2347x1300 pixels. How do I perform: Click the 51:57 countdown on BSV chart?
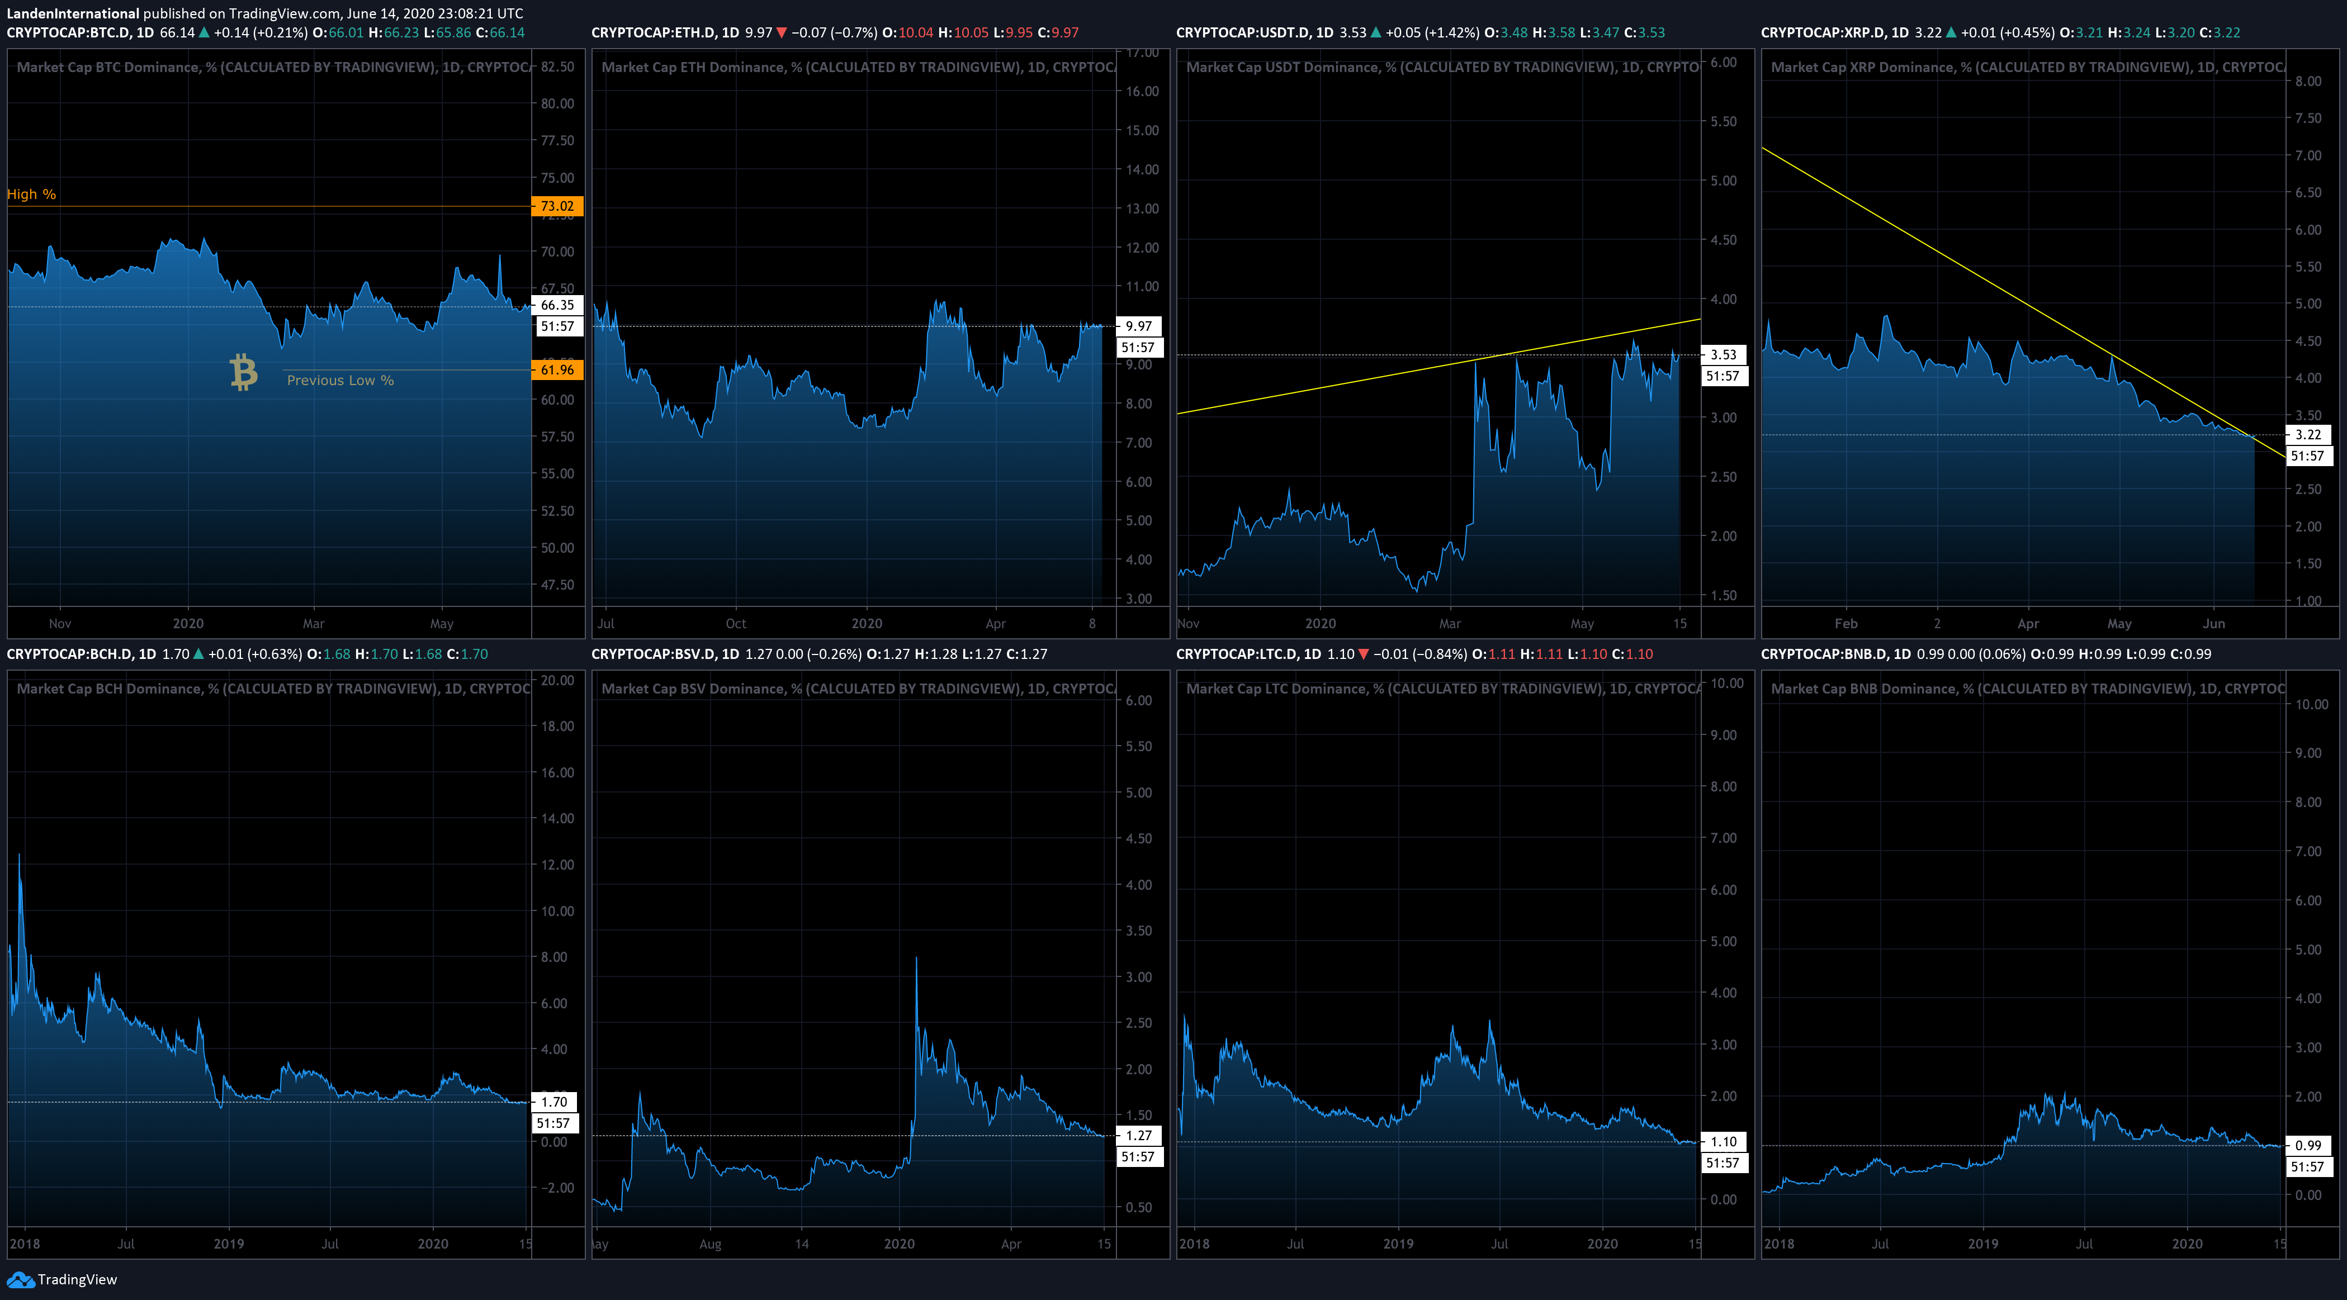[x=1139, y=1157]
